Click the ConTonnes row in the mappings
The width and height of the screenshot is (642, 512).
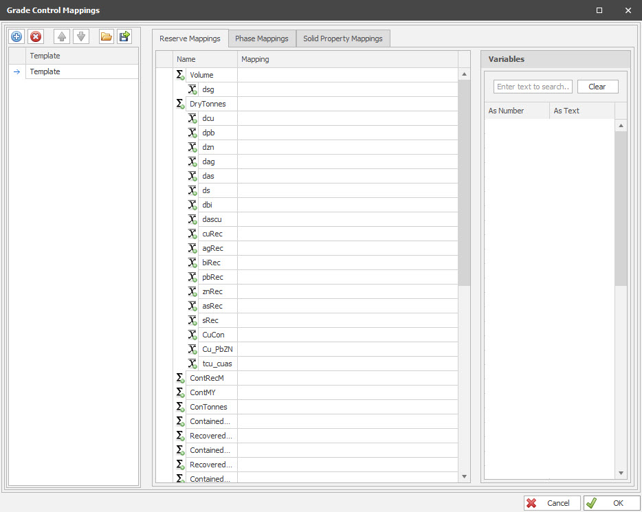click(x=208, y=407)
